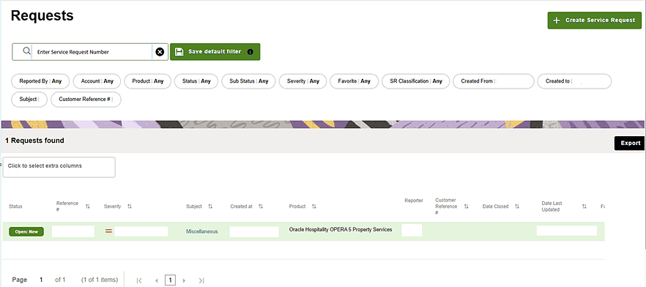646x287 pixels.
Task: Open the Favorite filter
Action: tap(354, 81)
